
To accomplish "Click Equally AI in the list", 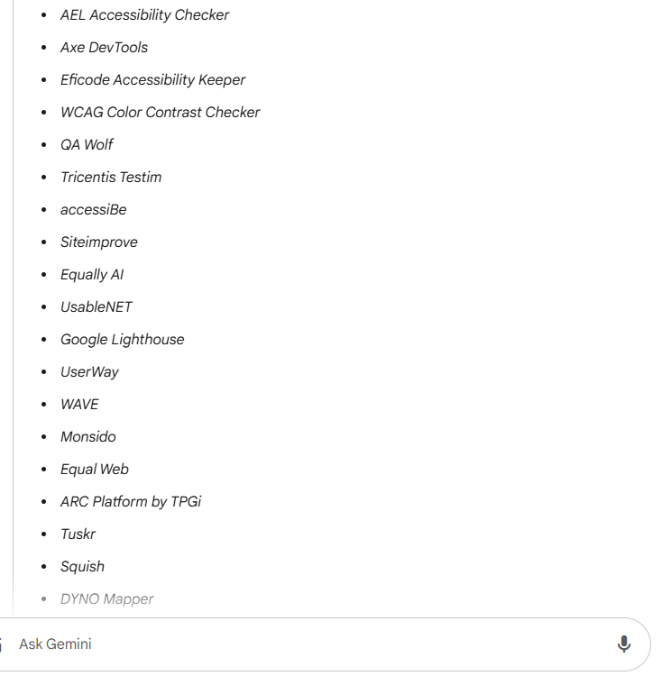I will (92, 275).
